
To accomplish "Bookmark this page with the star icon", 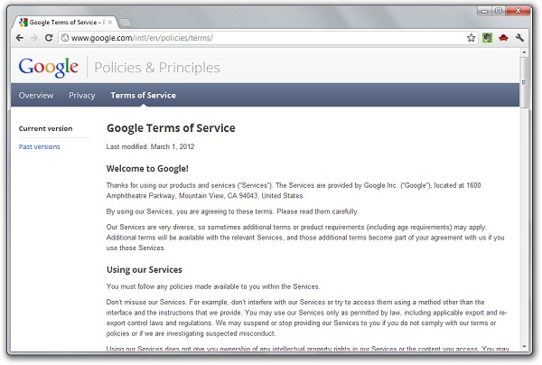I will pyautogui.click(x=471, y=39).
